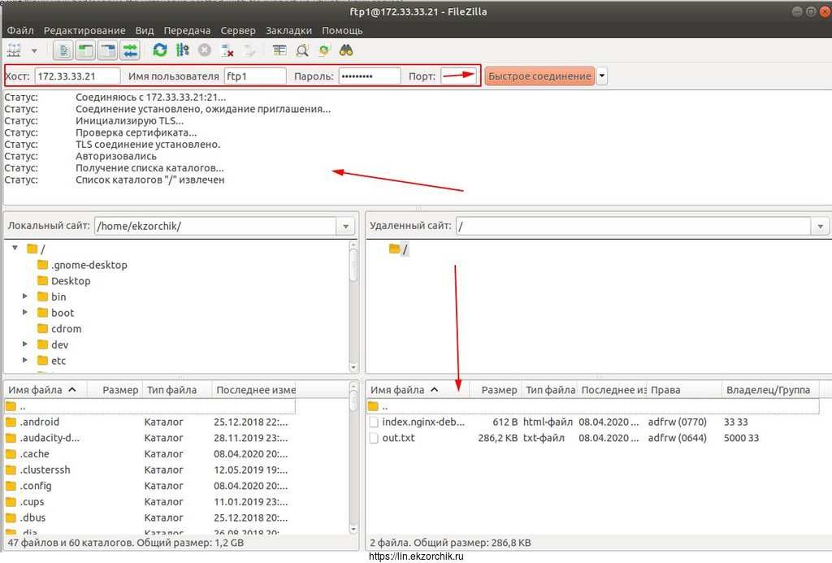Toggle processing of the transfer queue
Screen dimensions: 832x563
[x=182, y=50]
